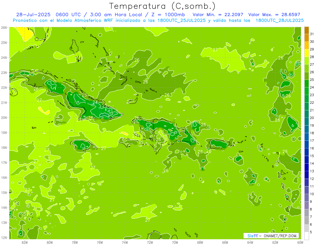The height and width of the screenshot is (246, 319).
Task: Click the "25N" latitude axis label
Action: (4, 42)
